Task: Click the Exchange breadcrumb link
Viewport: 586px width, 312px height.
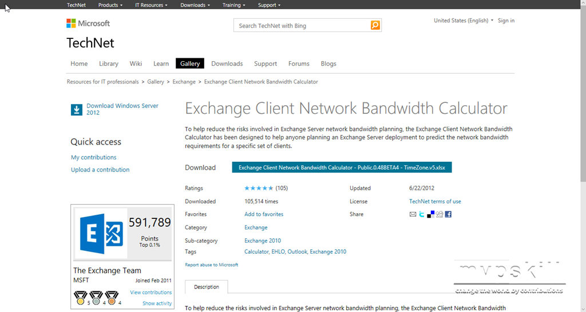Action: pyautogui.click(x=184, y=82)
